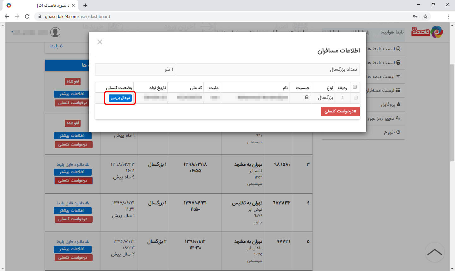Click the بلیط هواپیما top navigation item
455x271 pixels.
[x=392, y=32]
